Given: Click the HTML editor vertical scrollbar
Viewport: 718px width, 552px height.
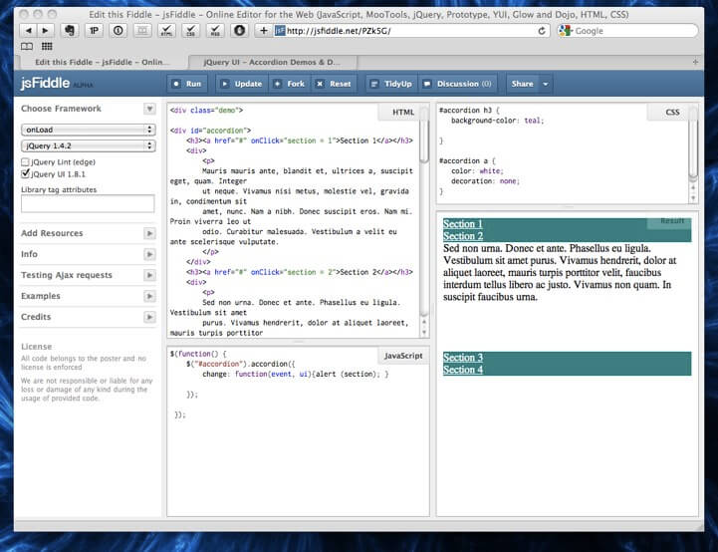Looking at the screenshot, I should [x=424, y=138].
